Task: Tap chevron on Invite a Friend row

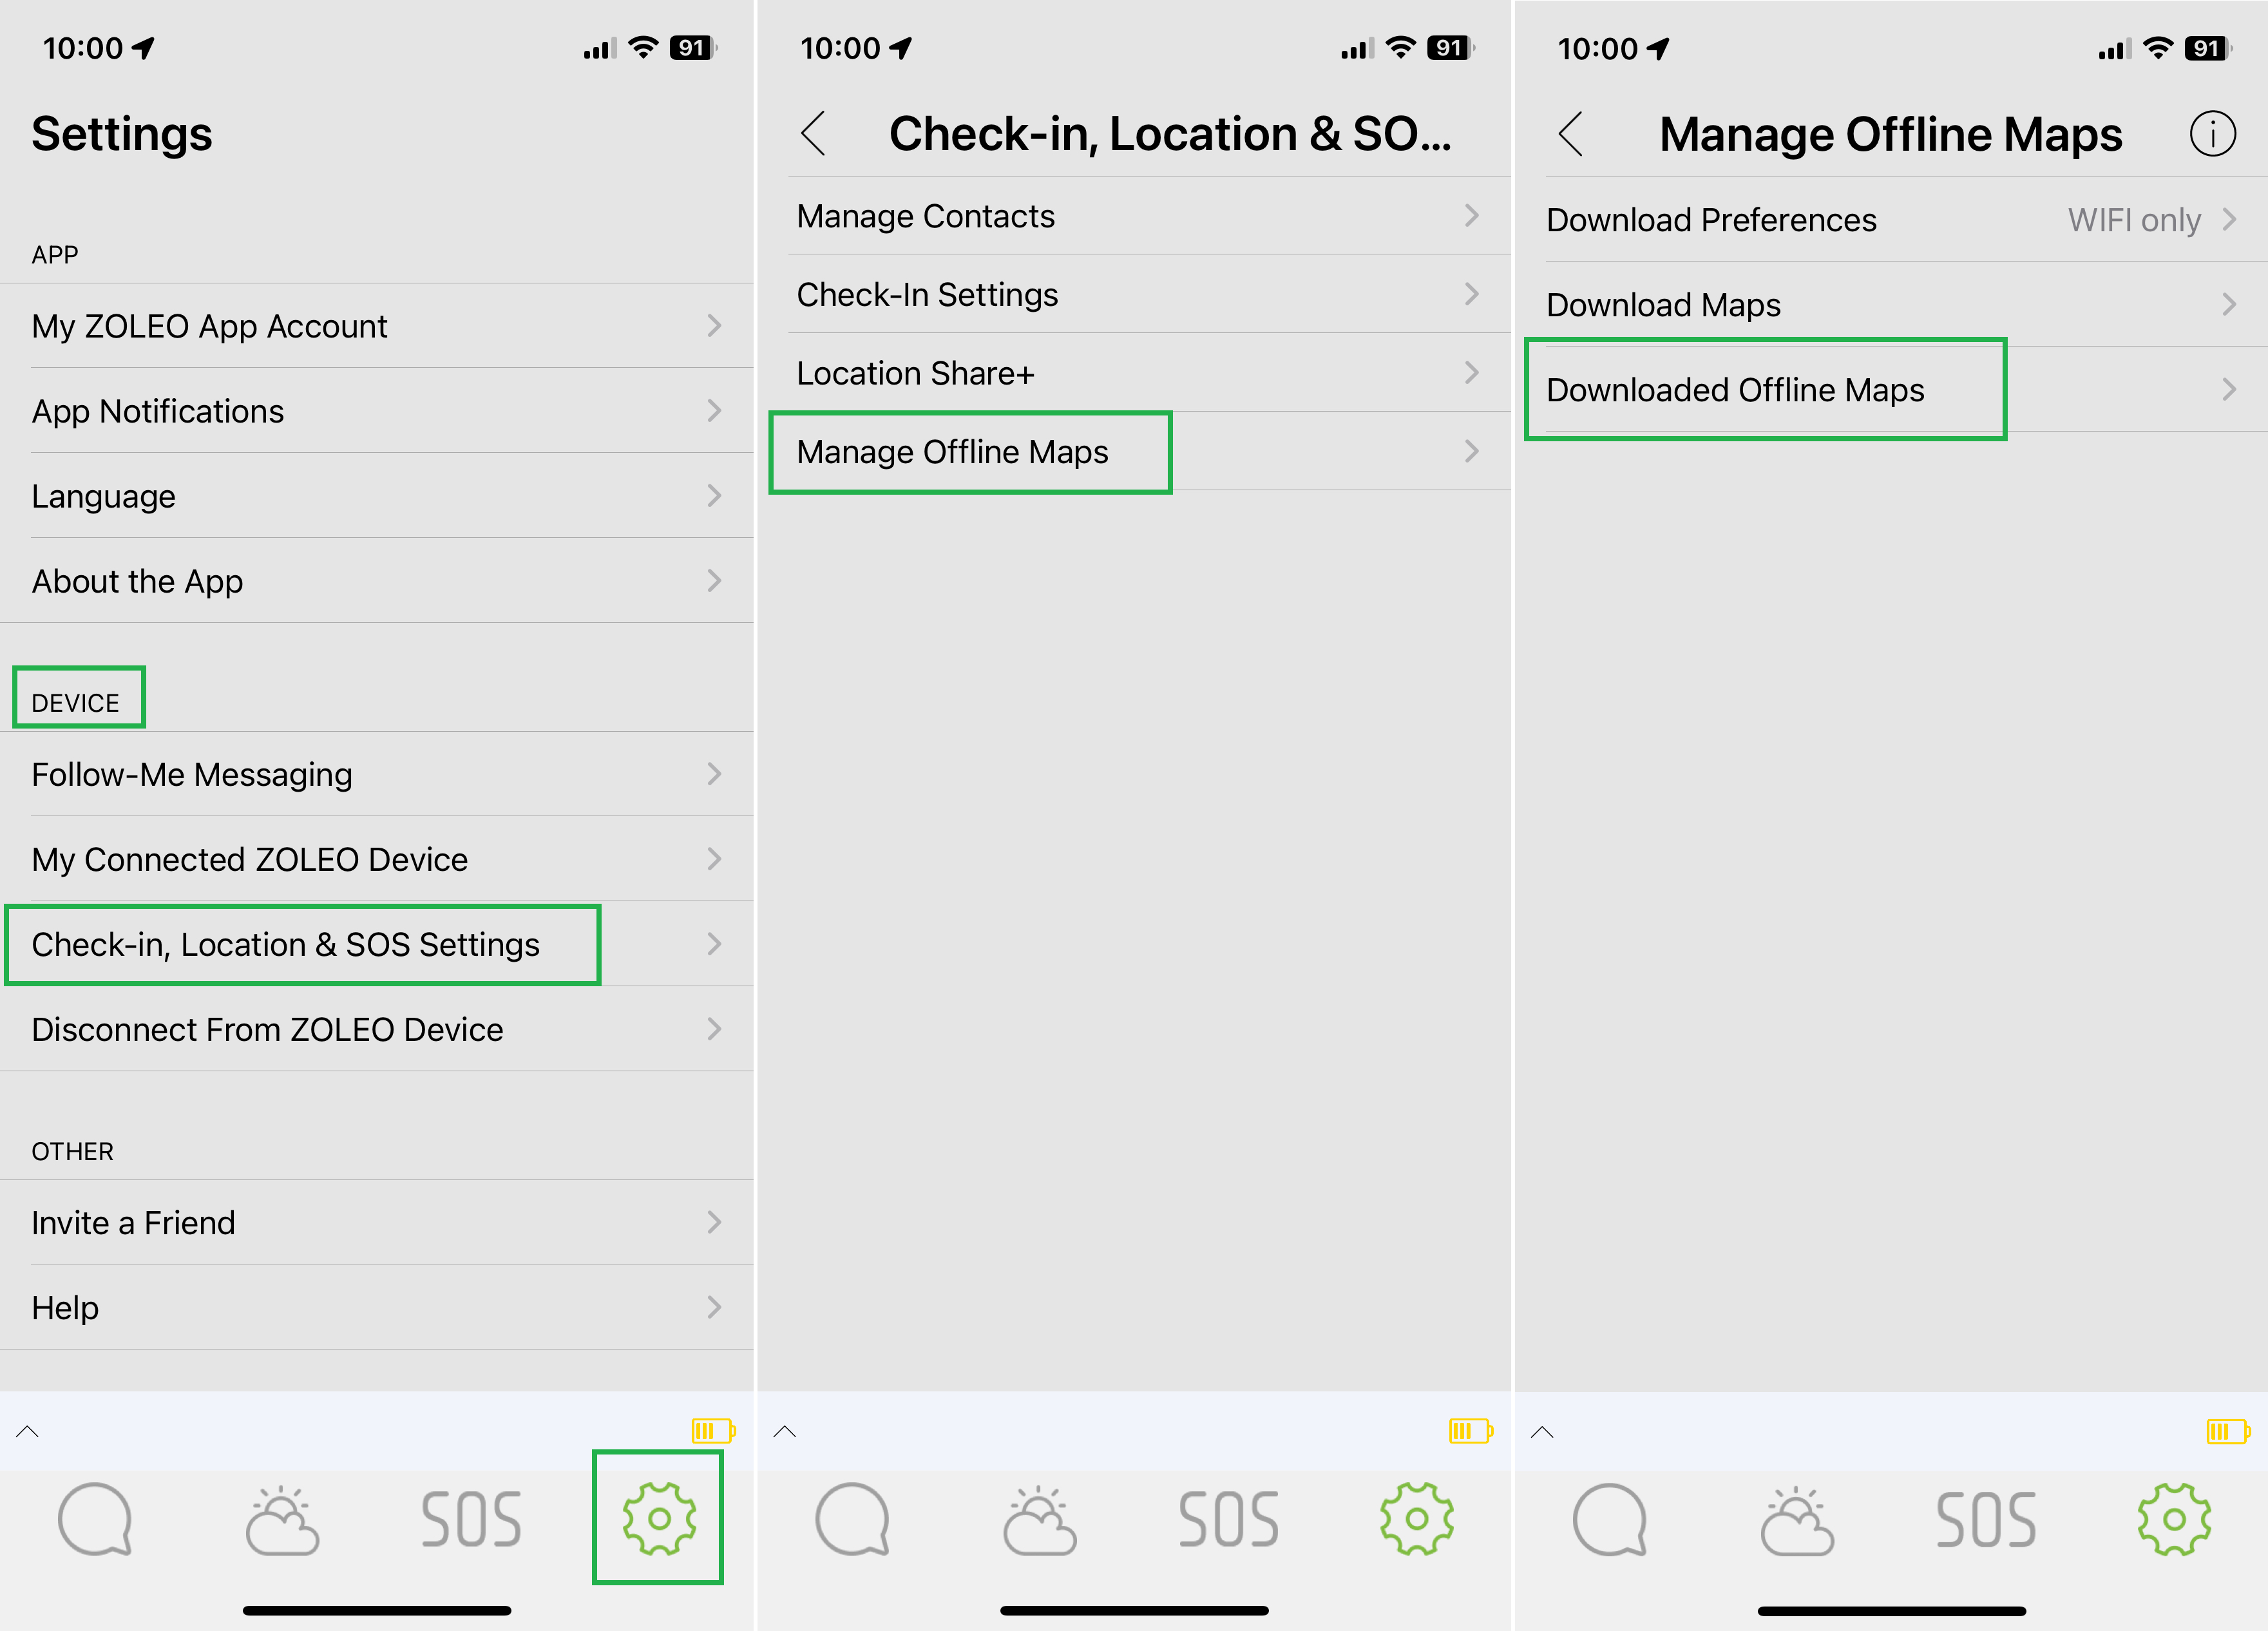Action: tap(714, 1221)
